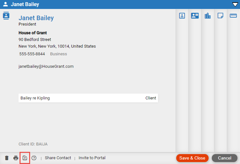The image size is (240, 164).
Task: Open the contact card with envelope panel
Action: [195, 16]
